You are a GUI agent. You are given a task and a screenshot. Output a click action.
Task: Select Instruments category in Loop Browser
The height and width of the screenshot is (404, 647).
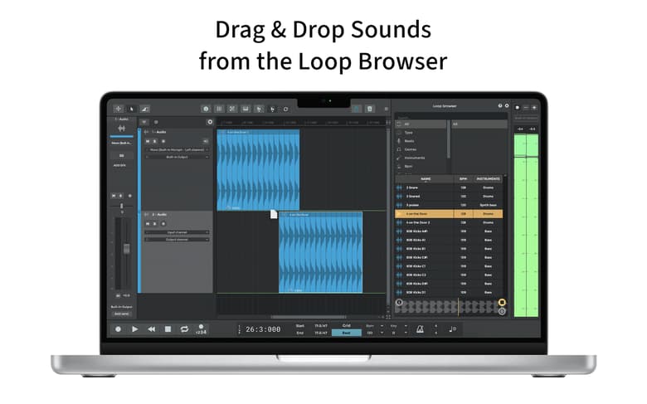[415, 158]
